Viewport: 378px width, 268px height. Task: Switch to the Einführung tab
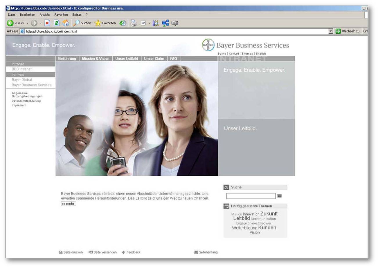[x=67, y=59]
